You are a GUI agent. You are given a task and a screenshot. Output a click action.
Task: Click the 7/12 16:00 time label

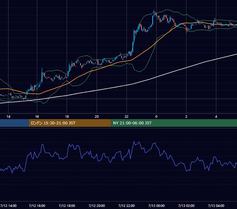37,206
